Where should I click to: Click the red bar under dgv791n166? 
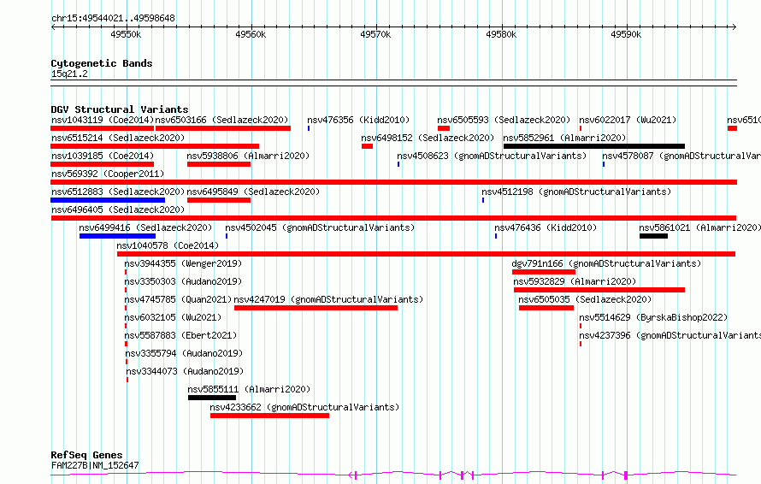(x=543, y=272)
